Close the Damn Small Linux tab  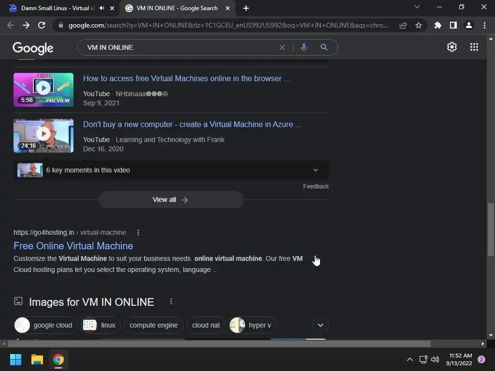click(x=112, y=8)
